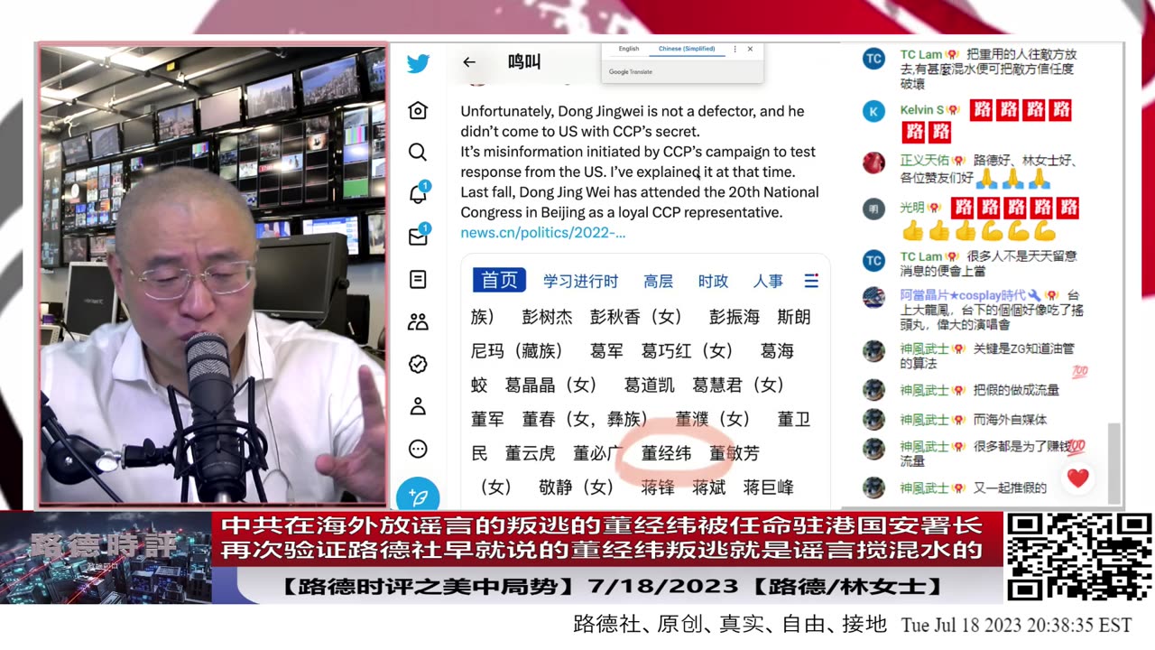
Task: Click the name 葛道凯 in list
Action: [x=650, y=385]
